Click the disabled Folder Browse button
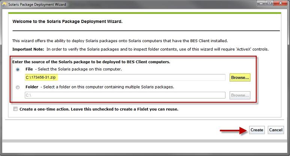The width and height of the screenshot is (290, 156). point(240,95)
